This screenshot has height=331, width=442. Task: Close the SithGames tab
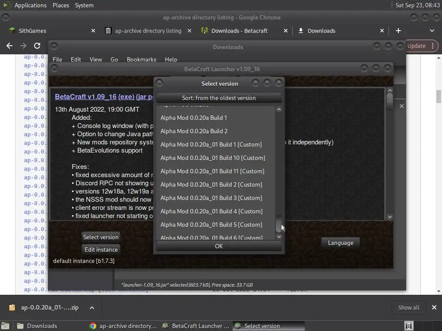(93, 31)
